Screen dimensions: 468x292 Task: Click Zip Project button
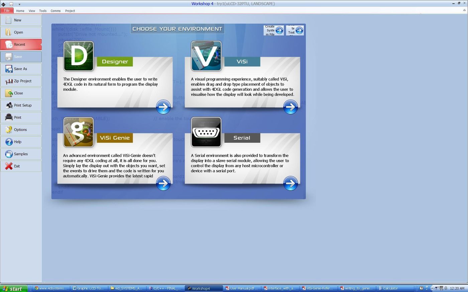21,81
